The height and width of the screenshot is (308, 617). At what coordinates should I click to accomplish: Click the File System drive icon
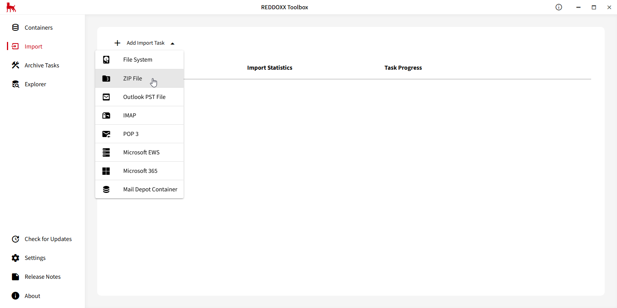[106, 60]
